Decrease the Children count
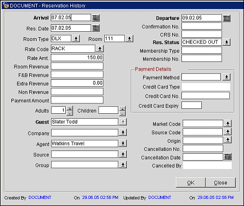244x206 pixels. pyautogui.click(x=123, y=114)
